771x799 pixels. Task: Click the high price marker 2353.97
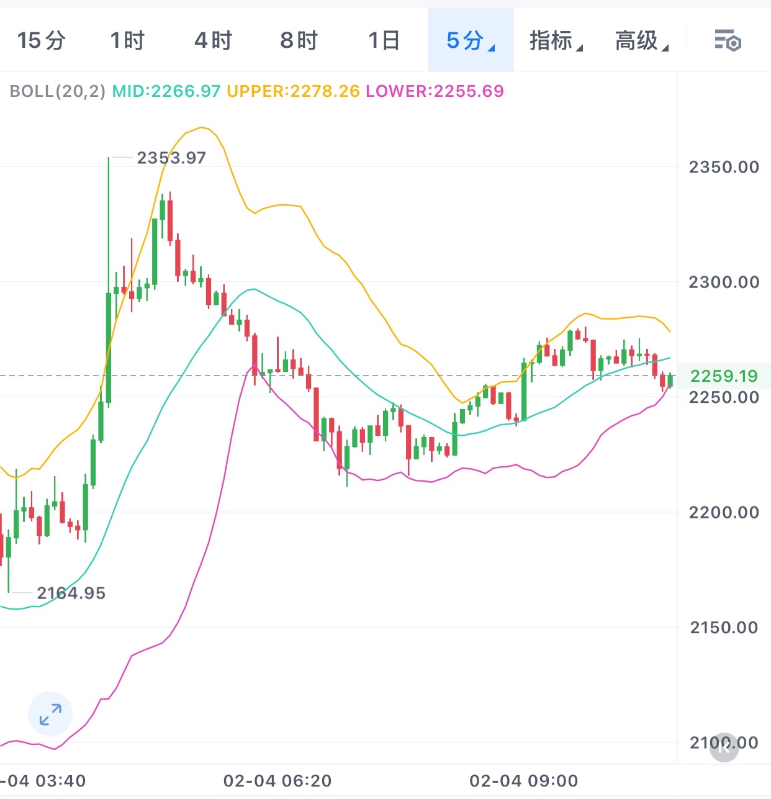point(172,158)
